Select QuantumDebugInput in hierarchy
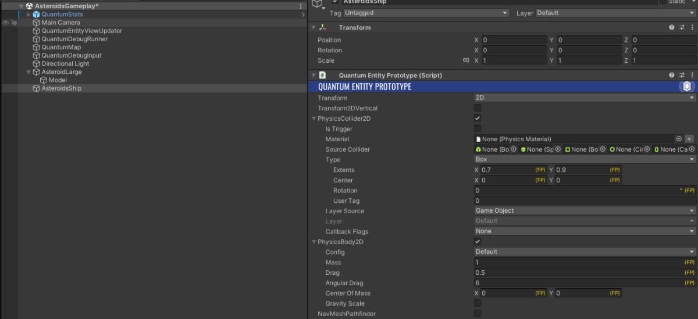Viewport: 698px width, 319px height. 72,56
